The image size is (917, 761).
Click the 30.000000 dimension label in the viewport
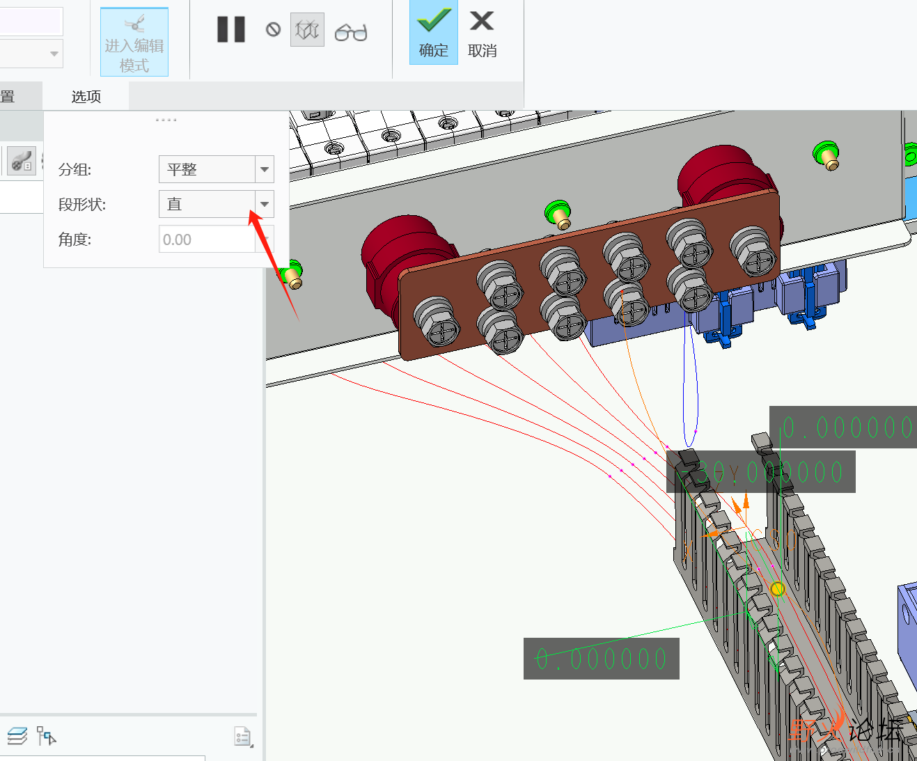pyautogui.click(x=761, y=472)
